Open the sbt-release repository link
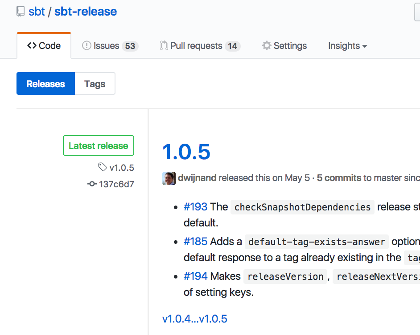The image size is (420, 335). click(85, 11)
